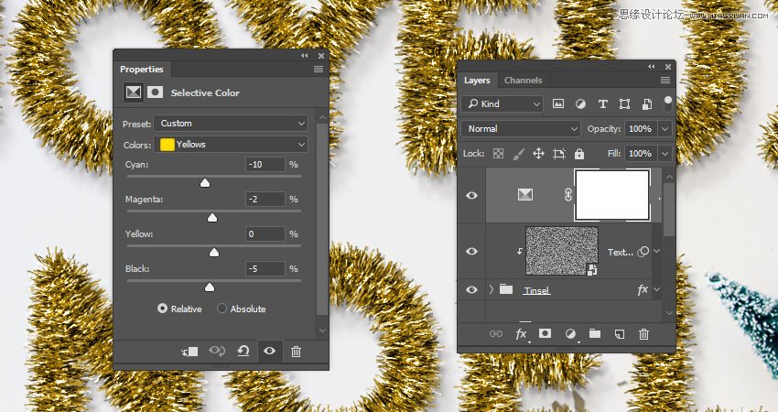Open the Colors dropdown set to Yellows
The height and width of the screenshot is (412, 778).
tap(231, 145)
